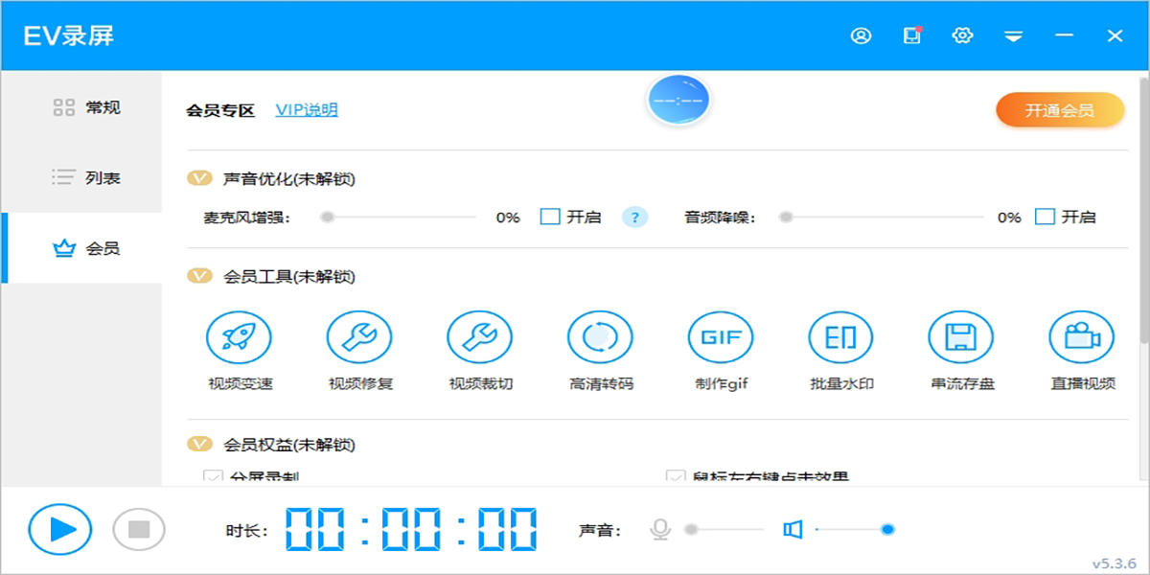
Task: Enable 开启 for 麦克风增强
Action: pos(550,217)
